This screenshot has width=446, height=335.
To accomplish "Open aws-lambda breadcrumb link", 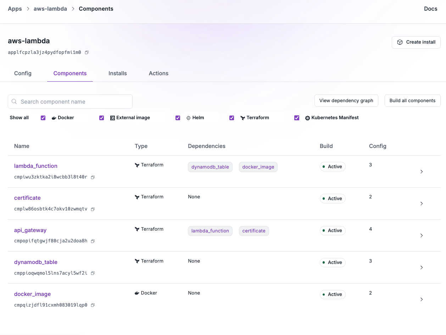I will (x=50, y=9).
